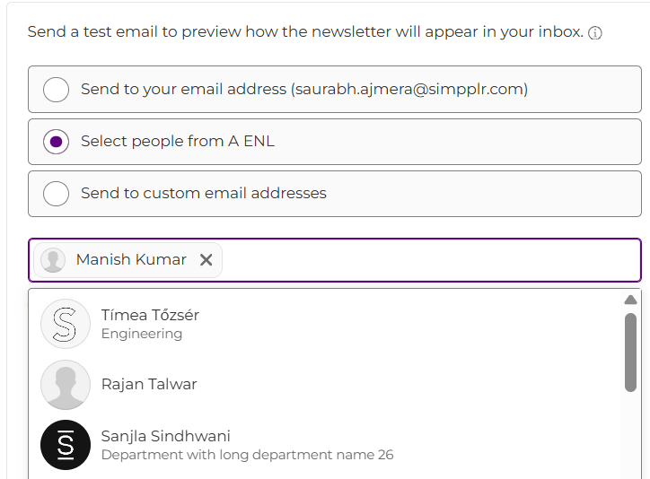Choose 'Send to custom email addresses' radio
The height and width of the screenshot is (479, 650).
[57, 194]
